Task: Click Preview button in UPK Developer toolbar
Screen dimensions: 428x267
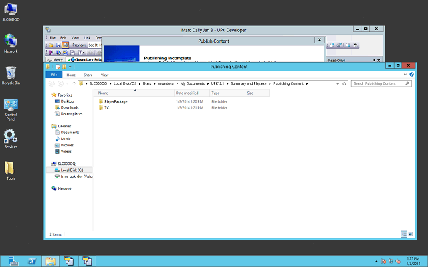Action: pyautogui.click(x=79, y=45)
